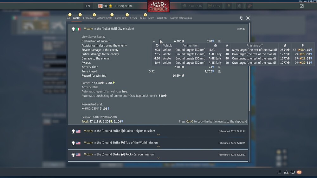Click the refresh icon in messages window
The width and height of the screenshot is (317, 178).
(x=242, y=18)
